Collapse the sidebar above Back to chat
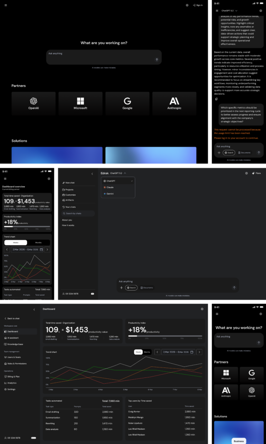266x444 pixels. coord(34,309)
